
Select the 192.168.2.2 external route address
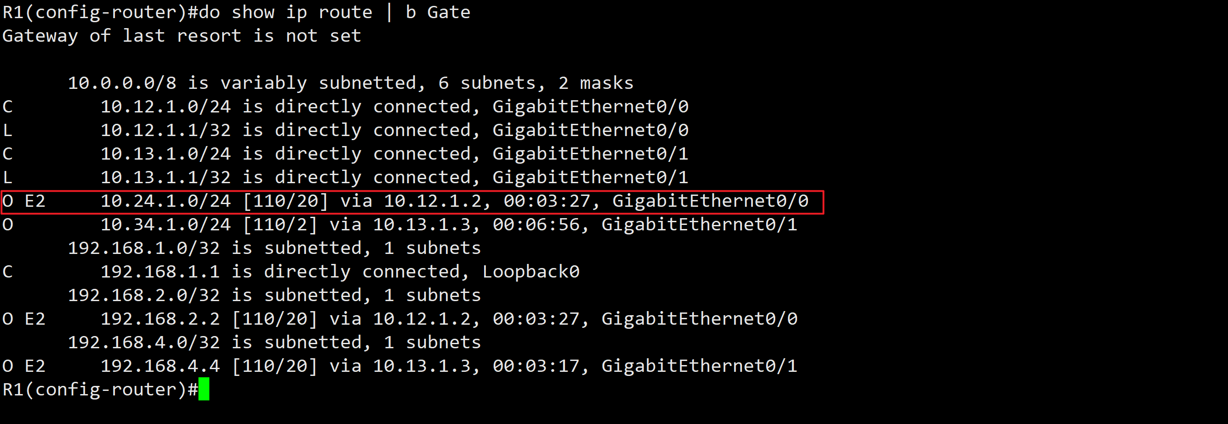[x=160, y=319]
